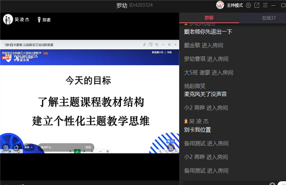
Task: Click 吴凌杰's avatar at top left
Action: (8, 19)
